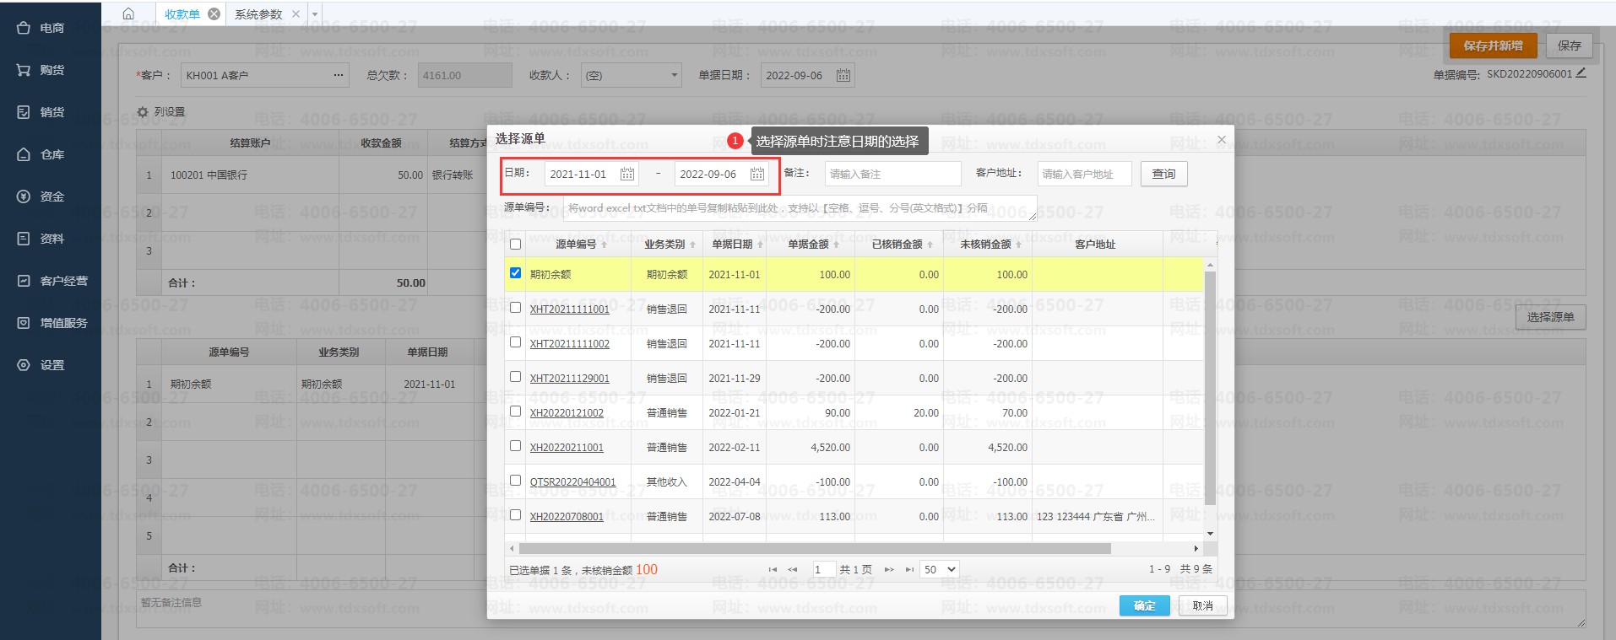Image resolution: width=1616 pixels, height=640 pixels.
Task: Open the page size dropdown showing 50
Action: 940,570
